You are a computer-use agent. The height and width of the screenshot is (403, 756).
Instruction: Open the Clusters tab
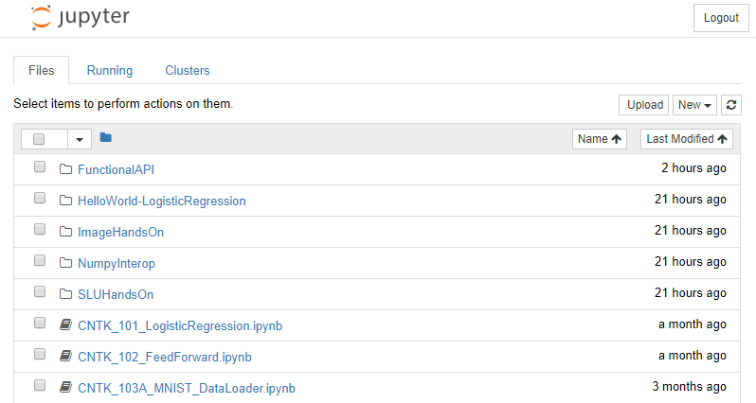(x=187, y=70)
